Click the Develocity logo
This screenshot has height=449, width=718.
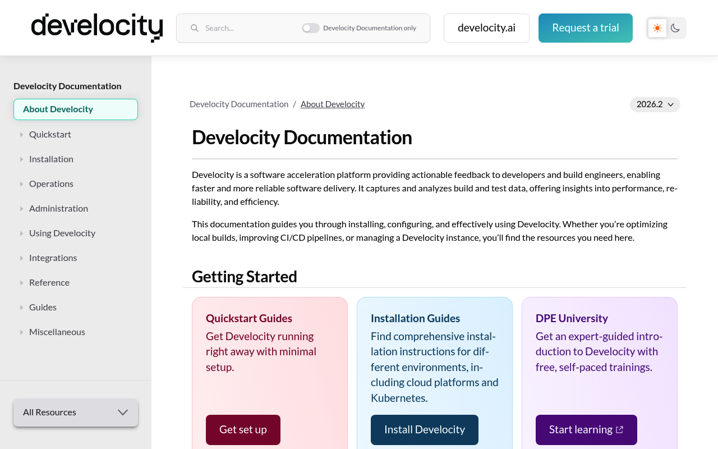point(97,28)
